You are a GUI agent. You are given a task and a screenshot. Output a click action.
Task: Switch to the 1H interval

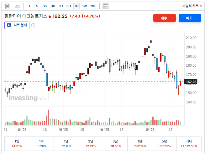(61, 6)
